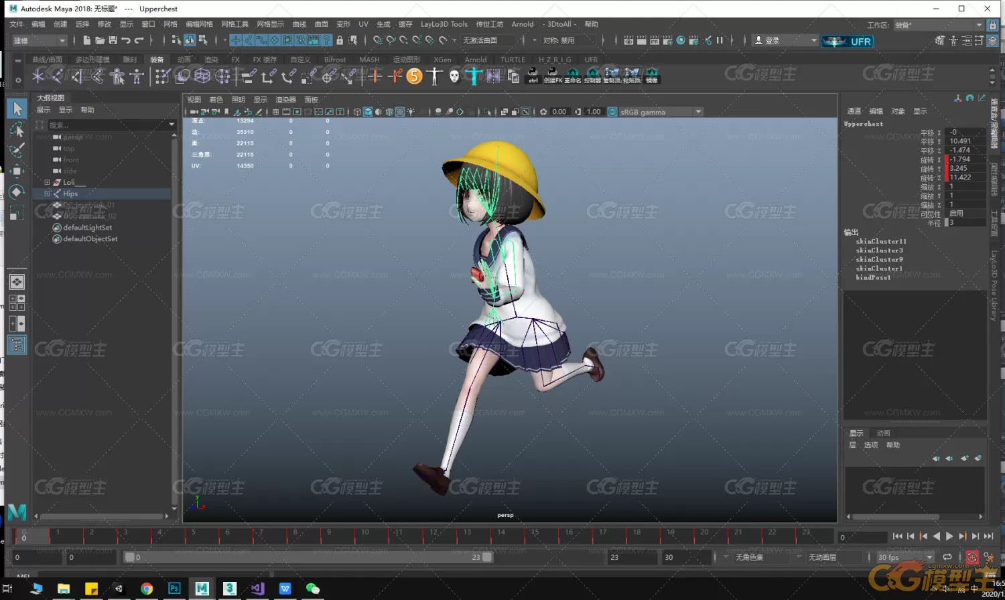Click the range slider bar
The height and width of the screenshot is (600, 1005).
[308, 557]
